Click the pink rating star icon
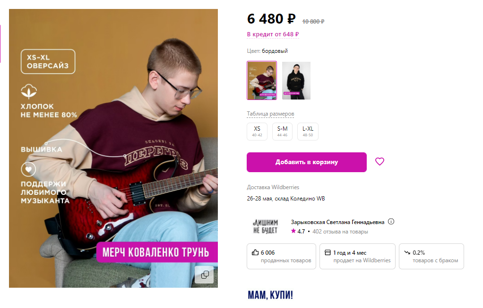Viewport: 483px width, 308px height. click(x=293, y=231)
